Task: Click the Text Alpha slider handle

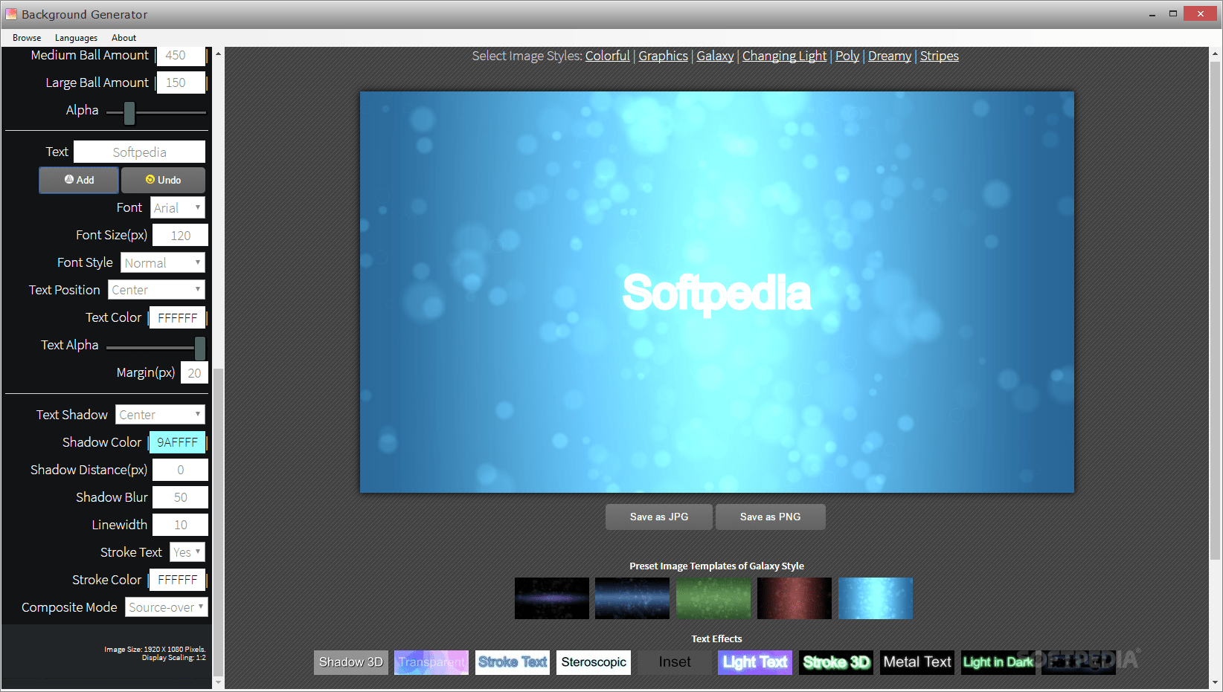Action: [x=200, y=347]
